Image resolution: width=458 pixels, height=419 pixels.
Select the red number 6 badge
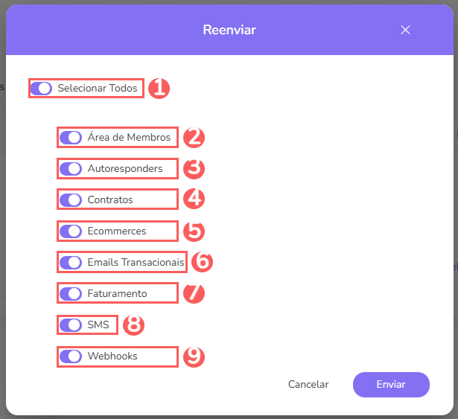point(202,263)
